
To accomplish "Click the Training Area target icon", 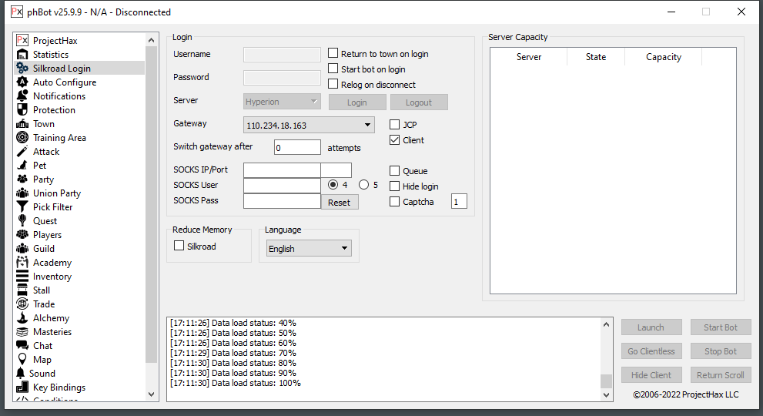I will click(x=22, y=138).
